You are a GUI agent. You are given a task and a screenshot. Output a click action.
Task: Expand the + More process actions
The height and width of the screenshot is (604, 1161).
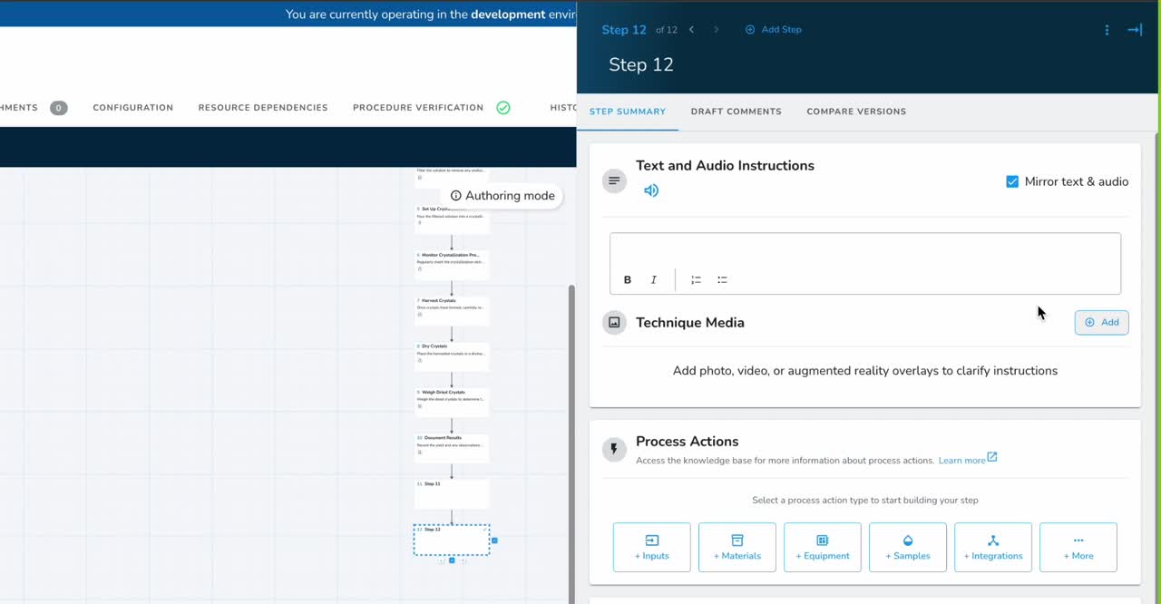1078,547
